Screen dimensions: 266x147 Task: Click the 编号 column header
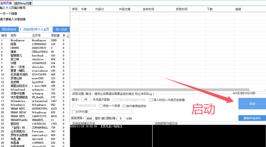tap(4, 36)
